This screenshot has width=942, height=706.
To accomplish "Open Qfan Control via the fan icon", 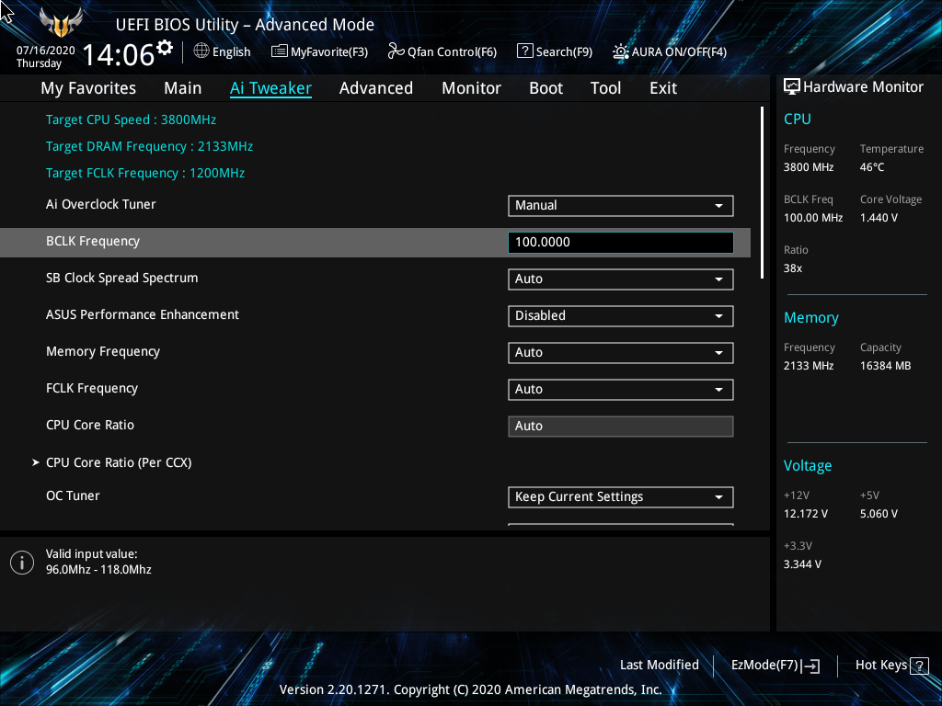I will pyautogui.click(x=396, y=51).
